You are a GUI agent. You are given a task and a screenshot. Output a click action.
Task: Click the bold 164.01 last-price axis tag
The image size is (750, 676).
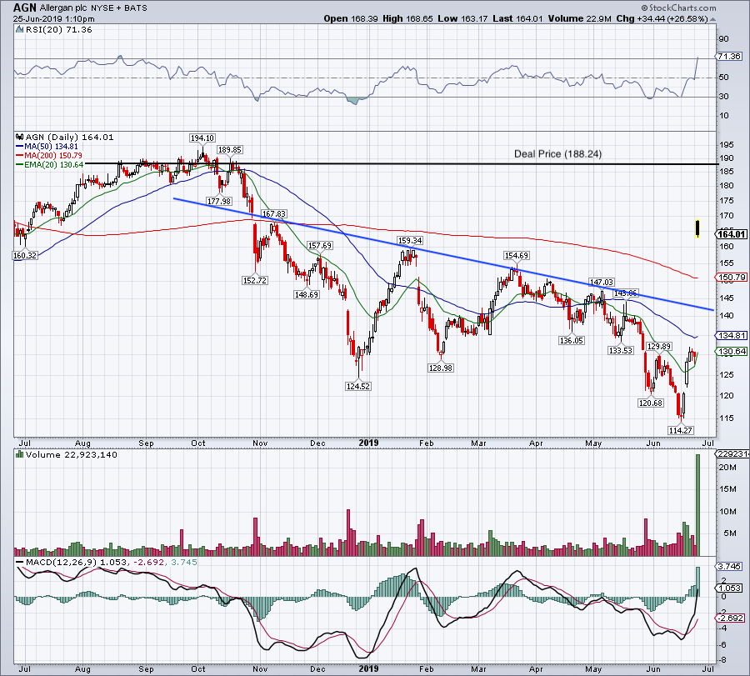tap(732, 234)
